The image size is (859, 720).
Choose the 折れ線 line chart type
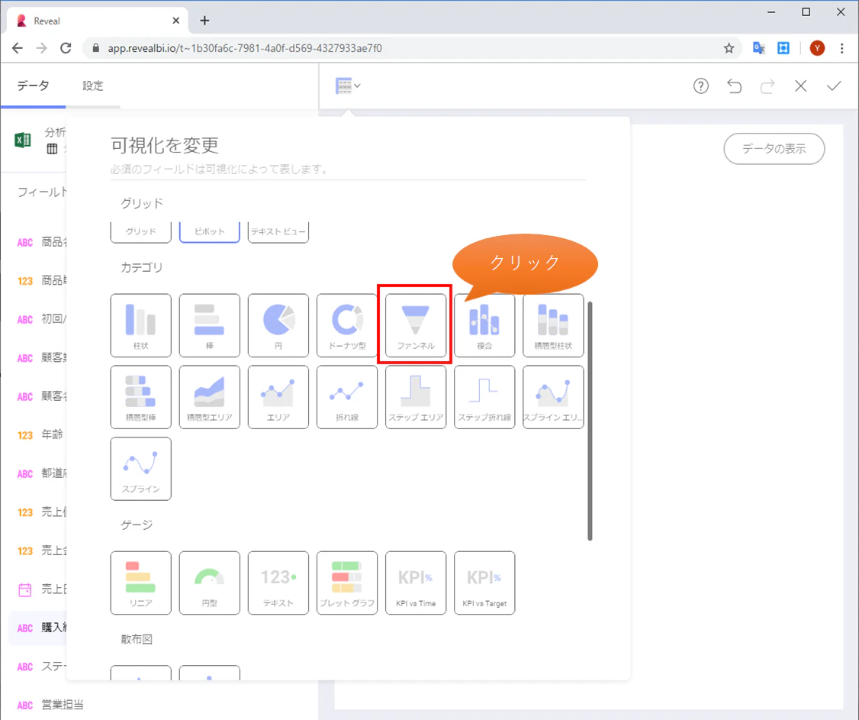pyautogui.click(x=347, y=397)
